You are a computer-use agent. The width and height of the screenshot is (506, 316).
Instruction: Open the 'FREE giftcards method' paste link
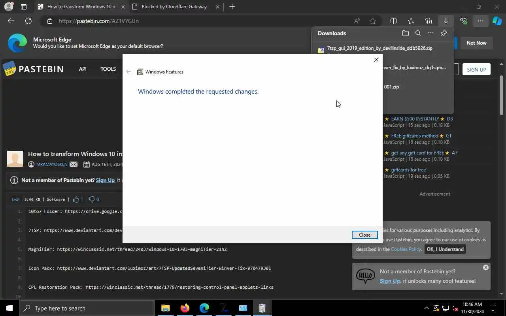pyautogui.click(x=415, y=135)
